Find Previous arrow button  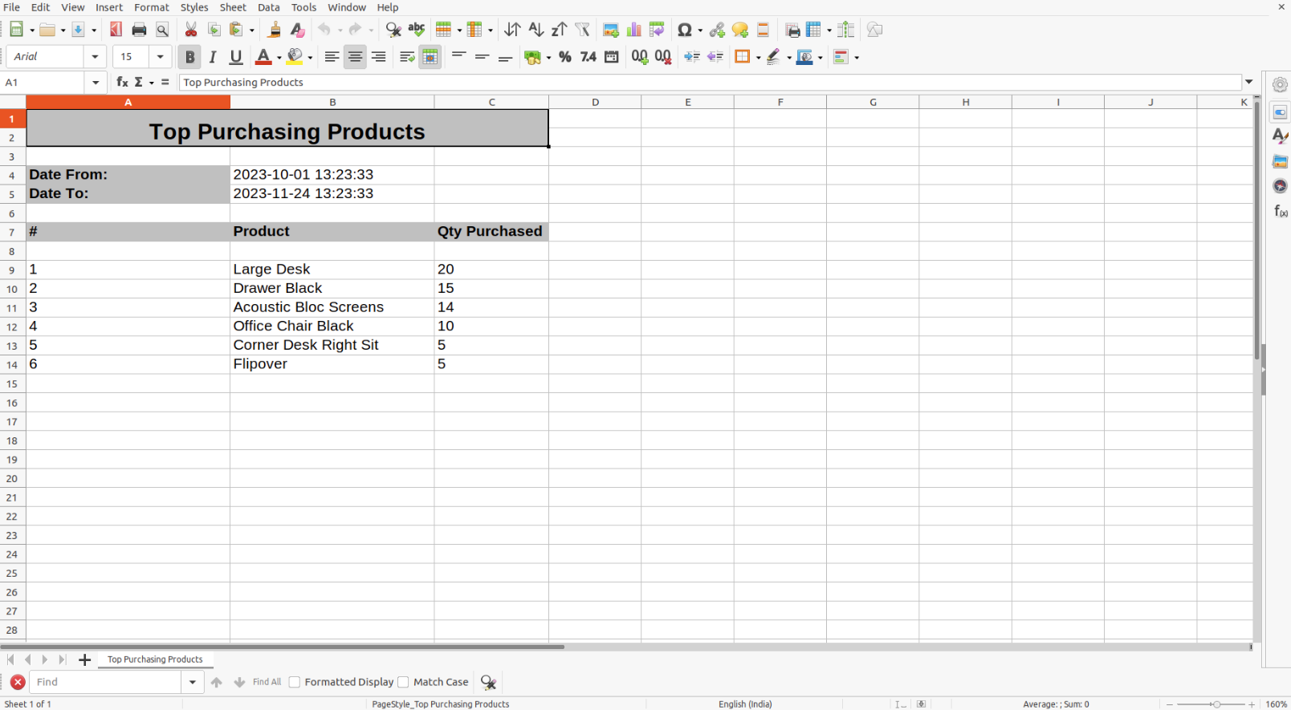pos(217,682)
